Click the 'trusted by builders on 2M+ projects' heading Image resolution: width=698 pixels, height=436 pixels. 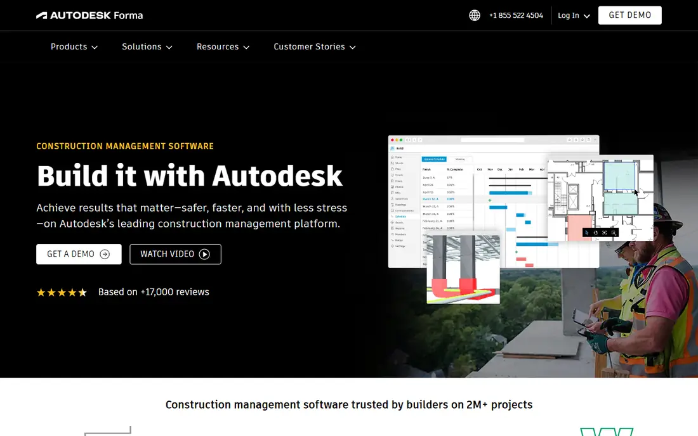point(349,404)
